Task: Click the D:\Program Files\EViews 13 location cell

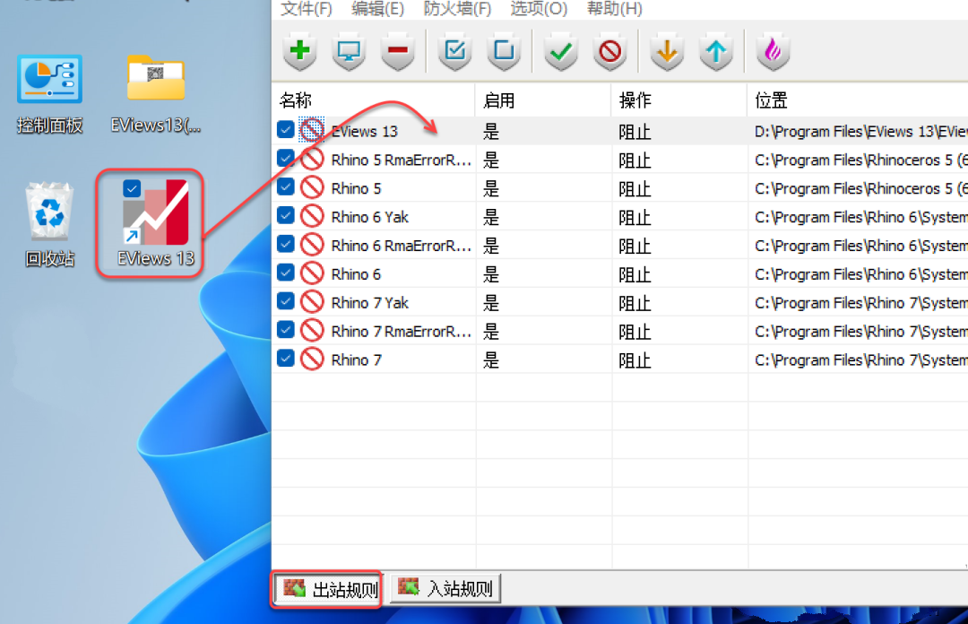Action: click(x=860, y=132)
